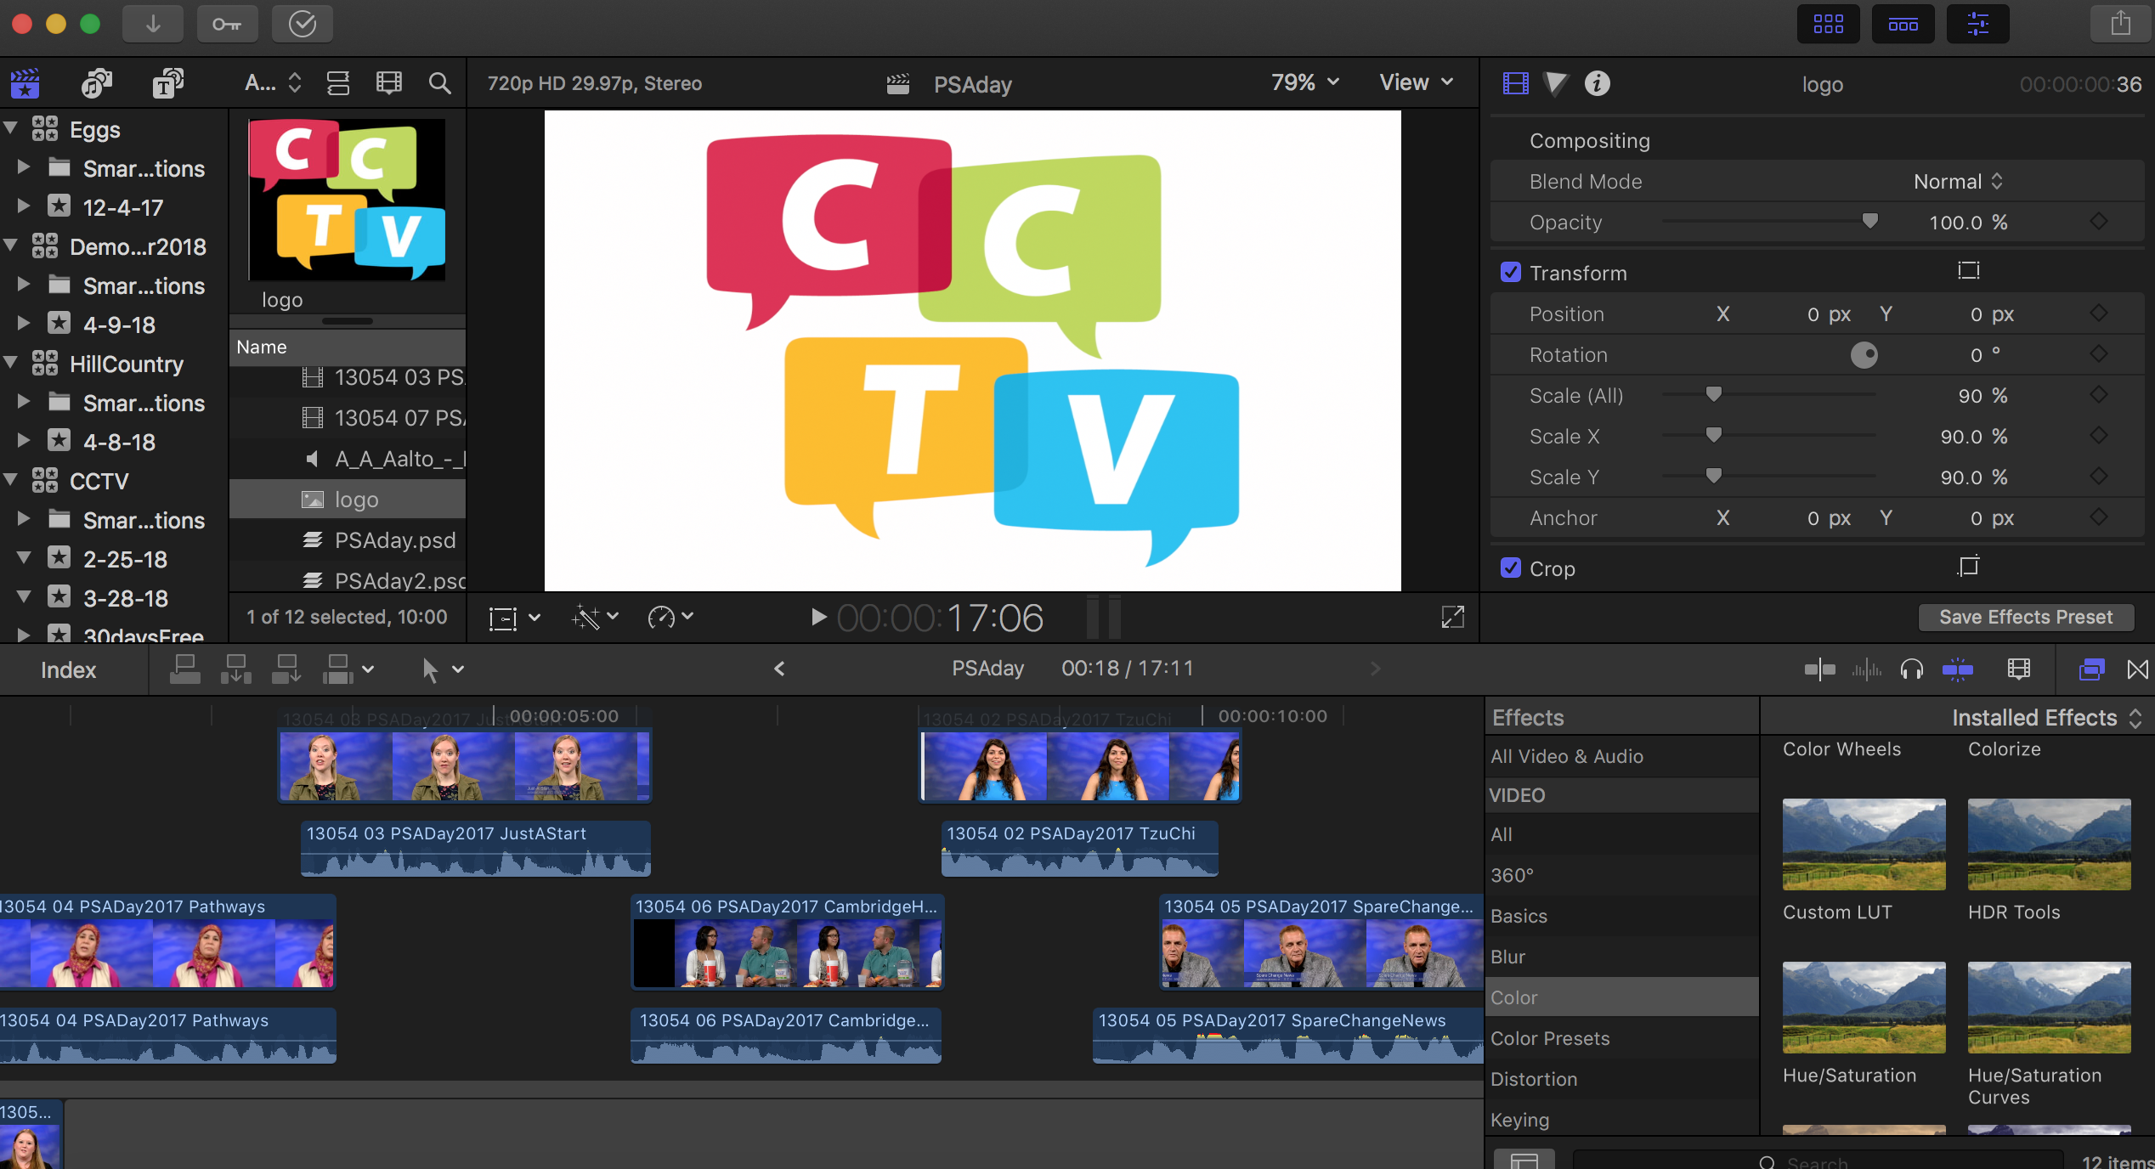Image resolution: width=2155 pixels, height=1169 pixels.
Task: Open Titles and Generators sidebar icon
Action: 168,83
